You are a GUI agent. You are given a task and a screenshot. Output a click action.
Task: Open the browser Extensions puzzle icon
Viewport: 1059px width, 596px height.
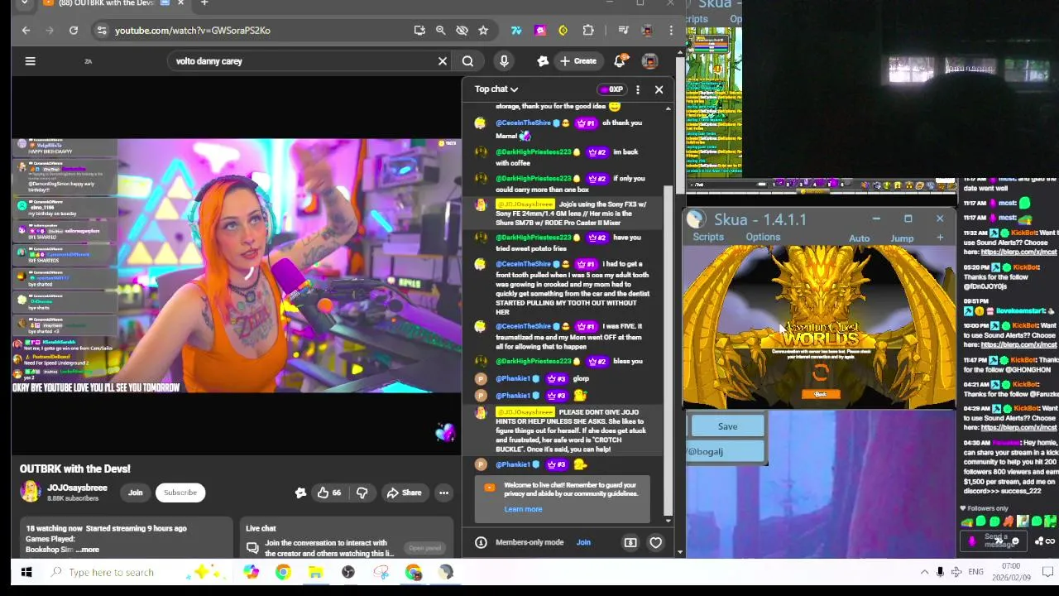588,31
